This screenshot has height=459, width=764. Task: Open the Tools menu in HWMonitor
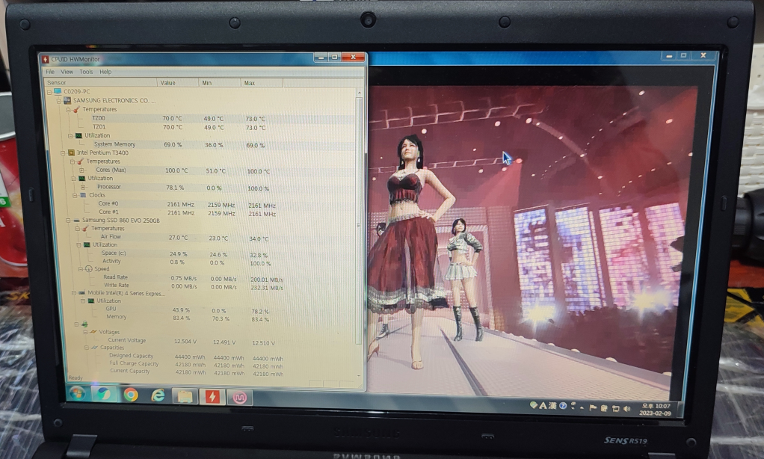[84, 72]
